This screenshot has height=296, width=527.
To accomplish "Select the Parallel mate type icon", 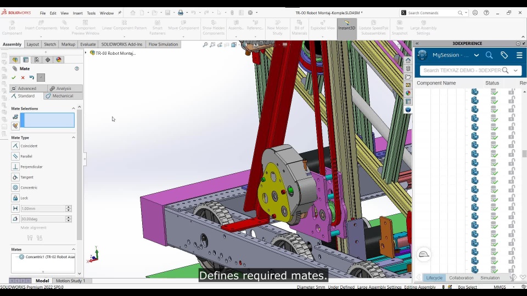I will coord(15,156).
